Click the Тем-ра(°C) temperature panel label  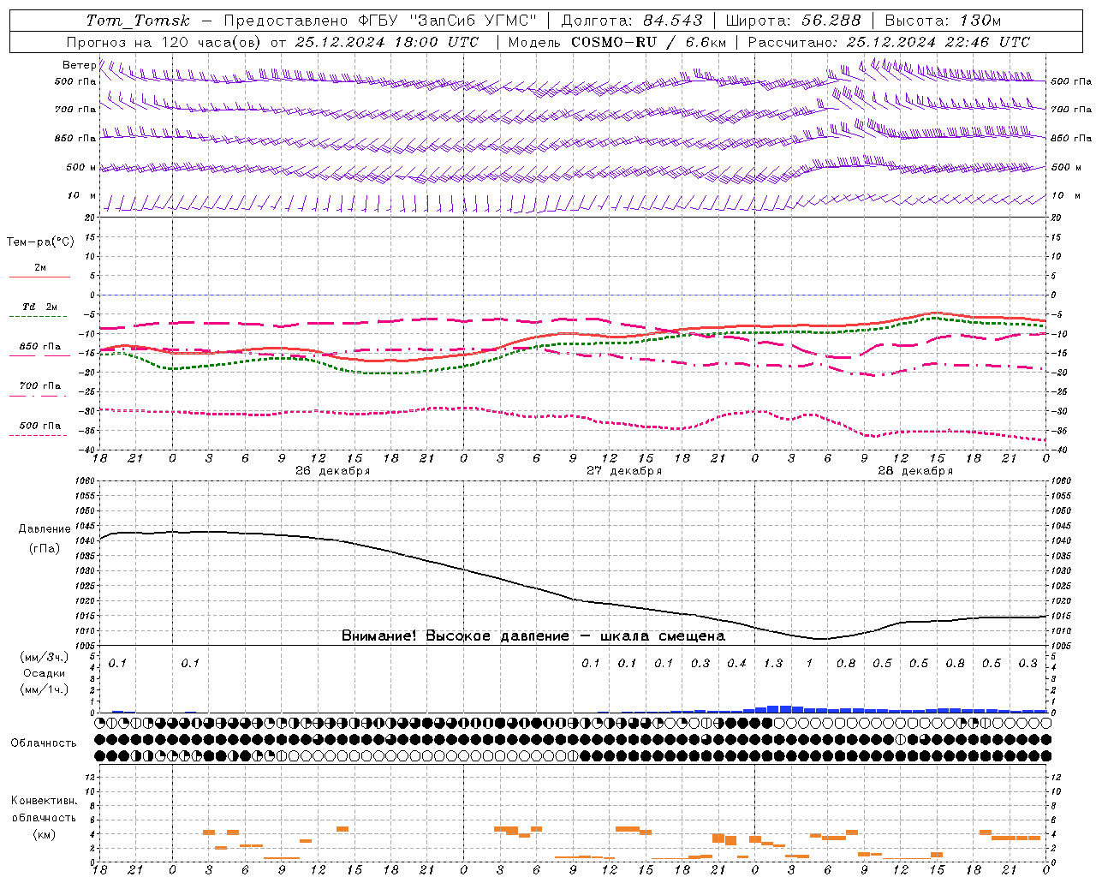point(40,242)
